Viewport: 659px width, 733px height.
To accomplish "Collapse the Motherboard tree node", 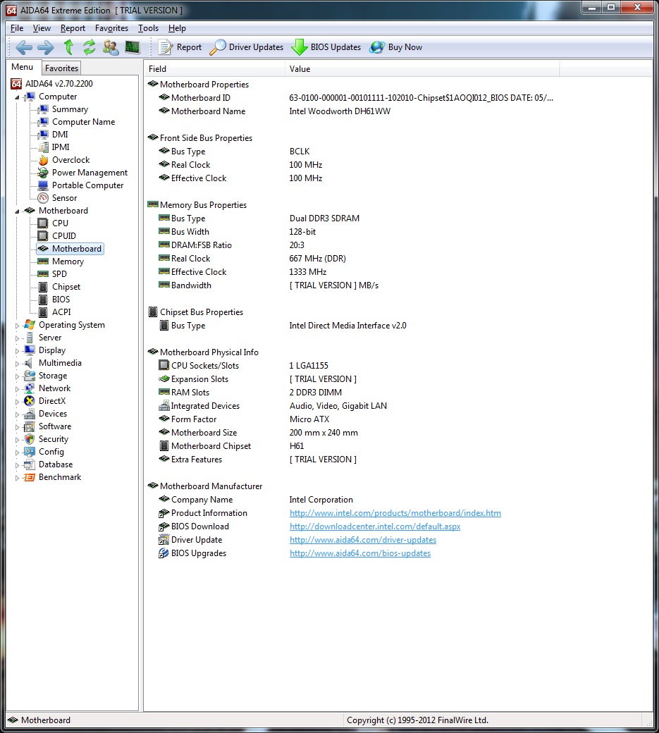I will [x=18, y=211].
